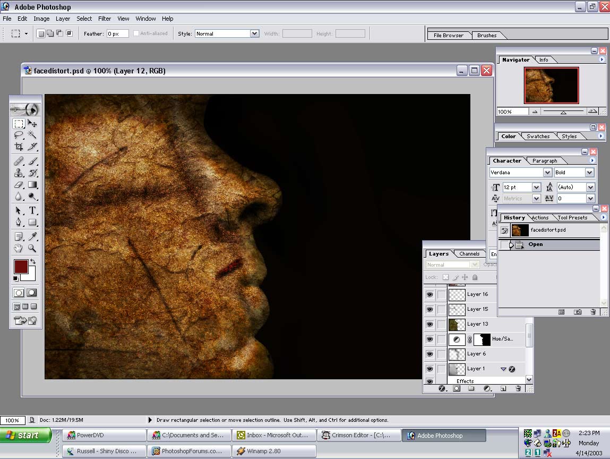Click the Lasso tool
This screenshot has height=459, width=610.
click(19, 135)
